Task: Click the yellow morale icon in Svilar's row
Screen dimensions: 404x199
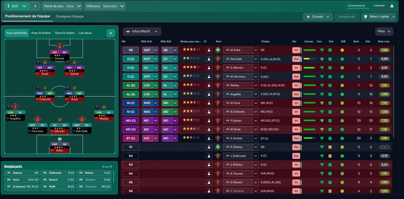Action: tap(342, 50)
